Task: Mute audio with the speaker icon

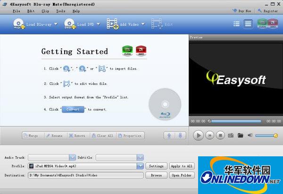Action: click(x=250, y=135)
